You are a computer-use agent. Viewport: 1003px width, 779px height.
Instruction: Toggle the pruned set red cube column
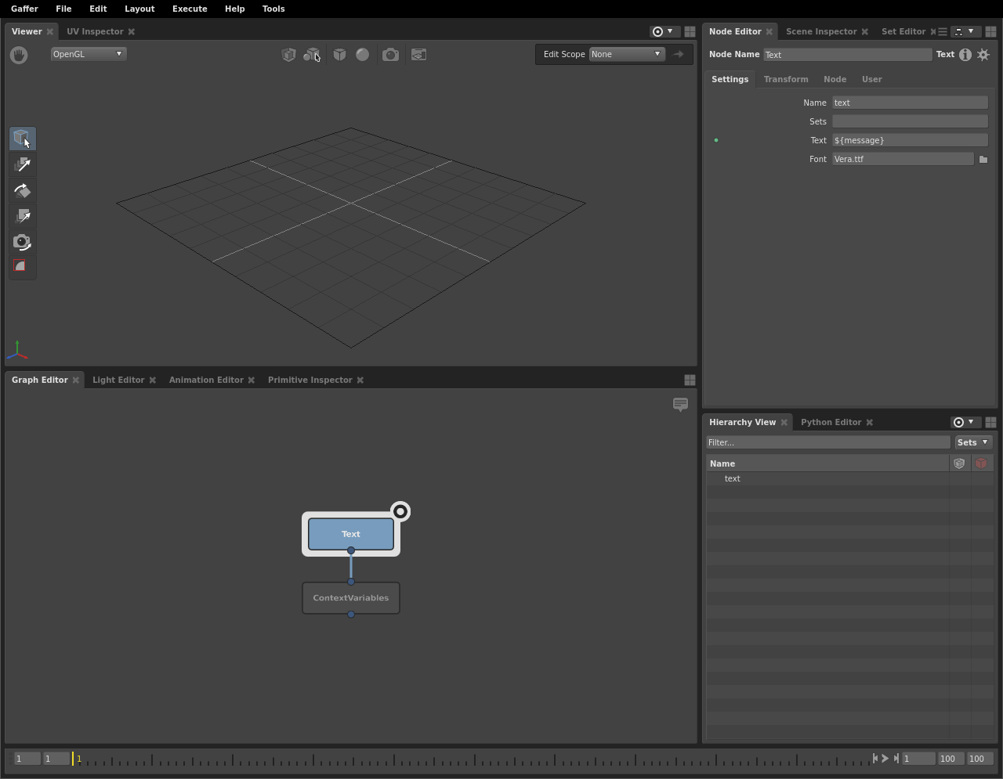pos(981,463)
